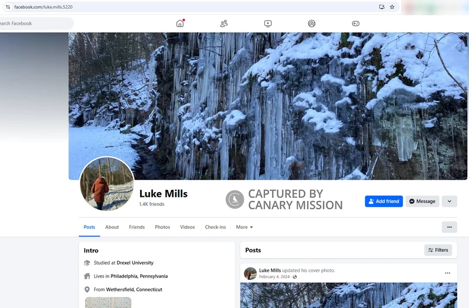This screenshot has width=469, height=308.
Task: Open the Facebook Home icon
Action: coord(180,23)
